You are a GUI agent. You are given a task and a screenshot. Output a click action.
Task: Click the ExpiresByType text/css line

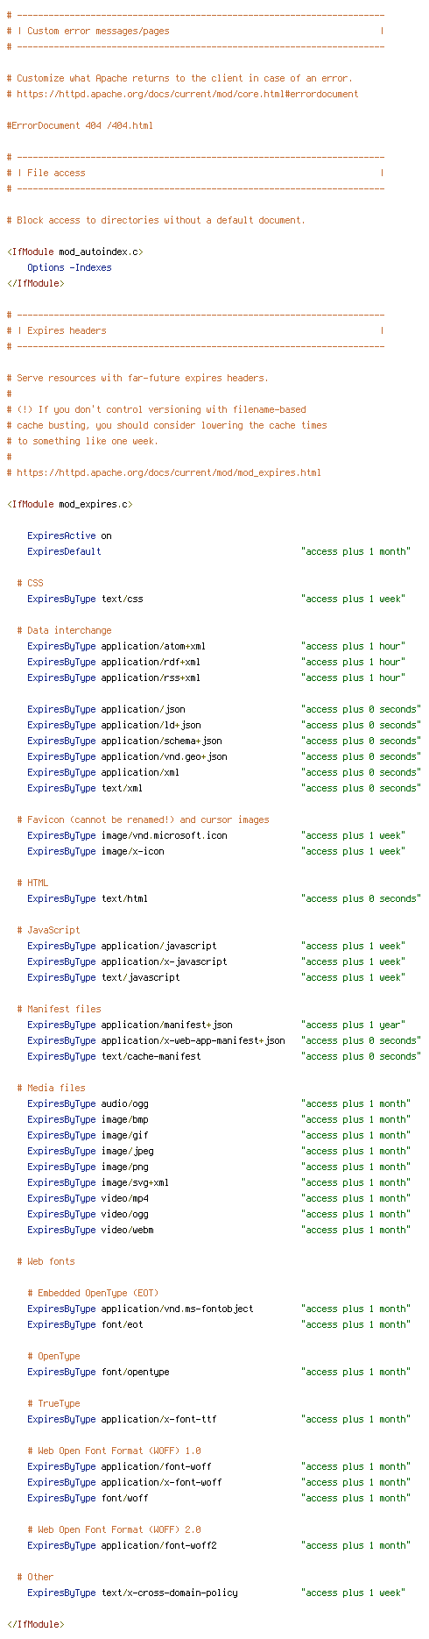[x=216, y=599]
